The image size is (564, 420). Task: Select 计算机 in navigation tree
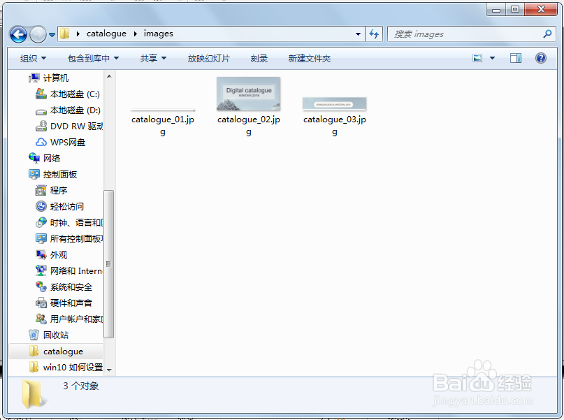pyautogui.click(x=56, y=78)
